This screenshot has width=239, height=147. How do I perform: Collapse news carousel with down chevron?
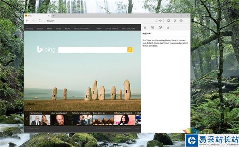31,108
